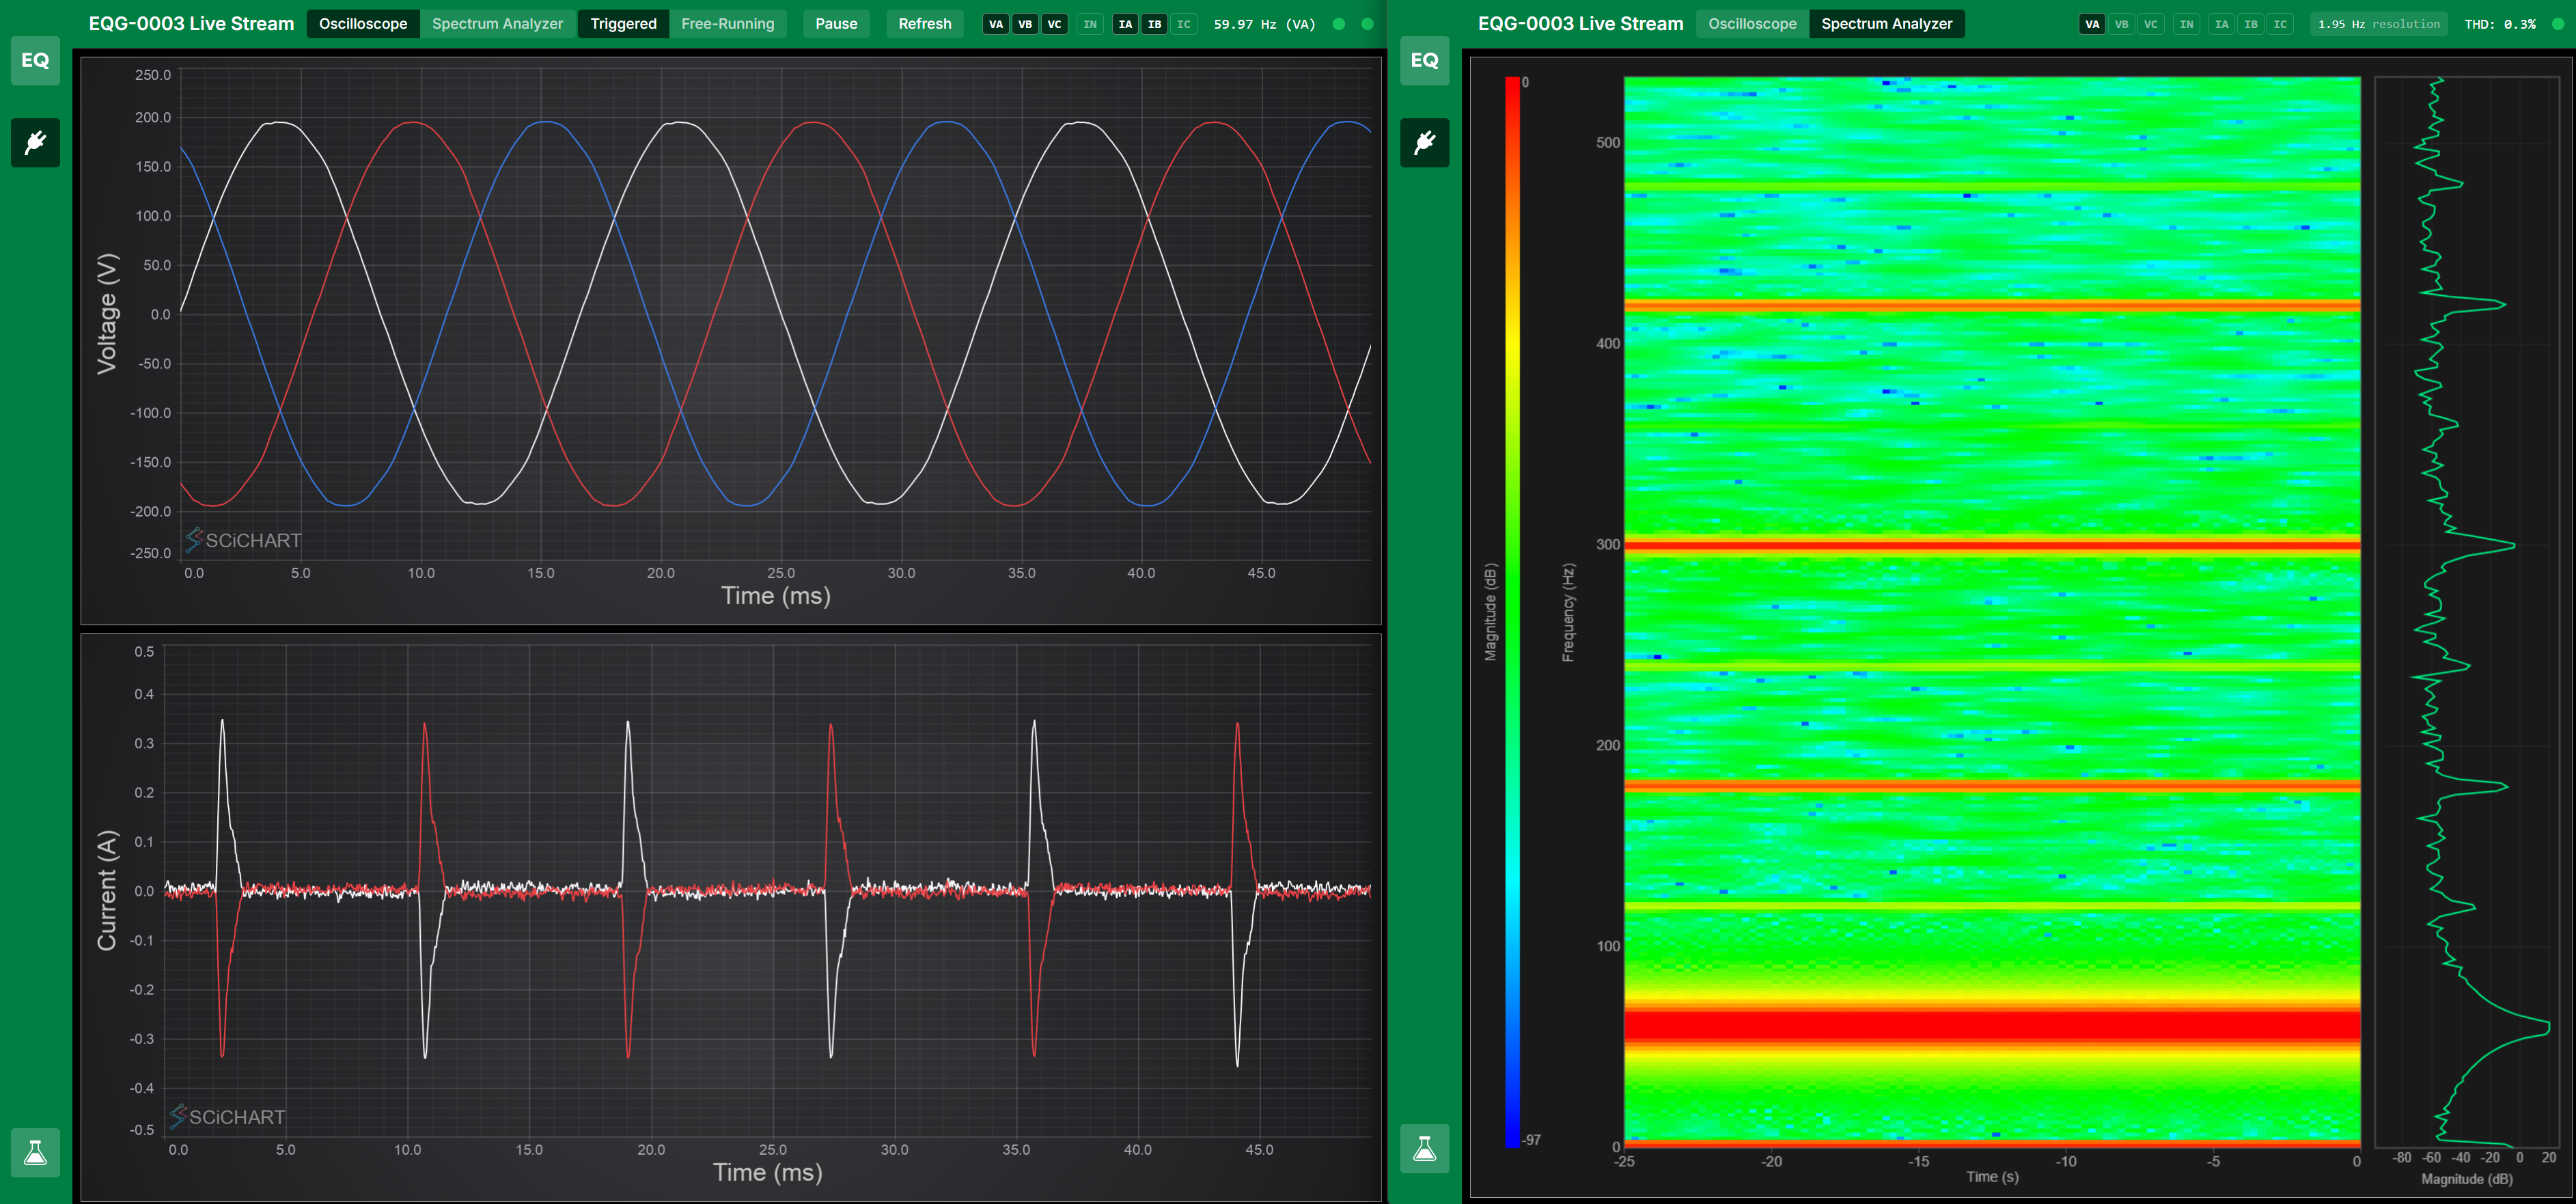
Task: Click the 1.95 Hz resolution setting
Action: [2379, 24]
